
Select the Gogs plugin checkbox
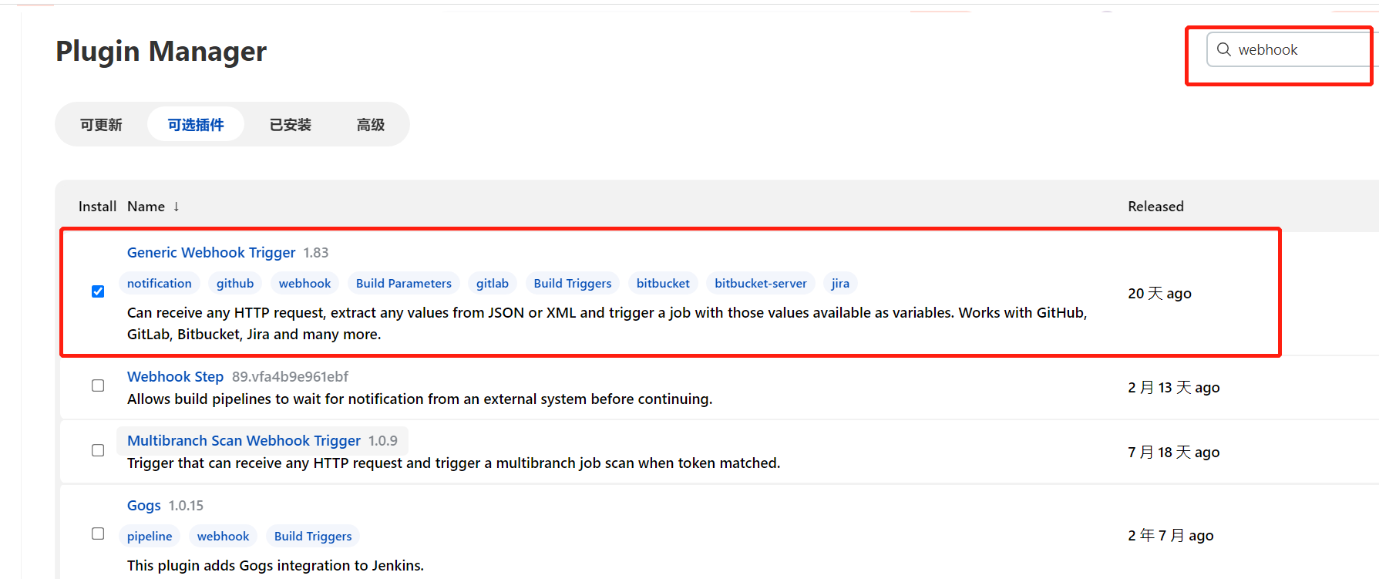(98, 534)
